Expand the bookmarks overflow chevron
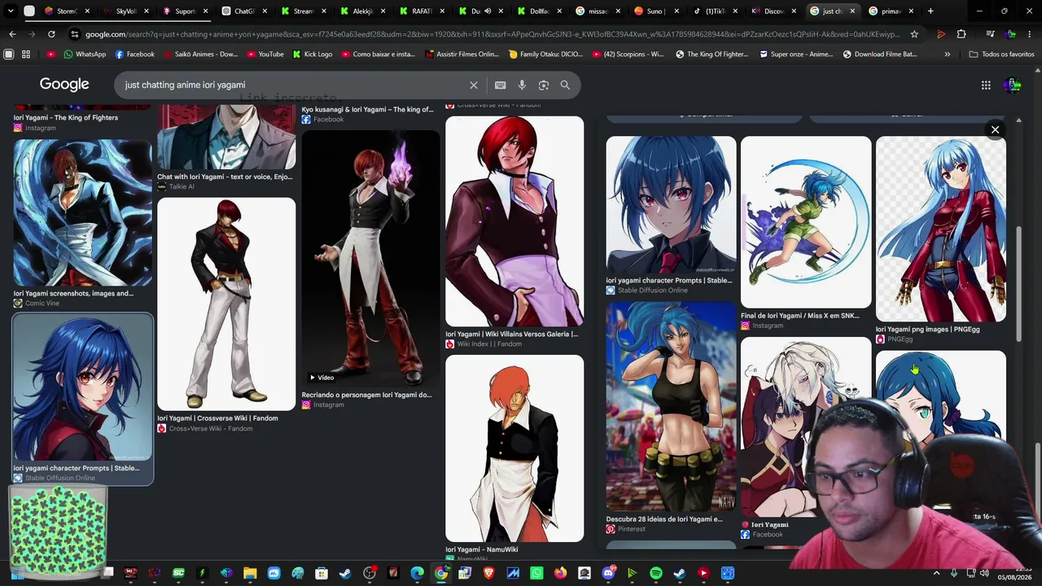This screenshot has height=586, width=1042. pyautogui.click(x=947, y=54)
